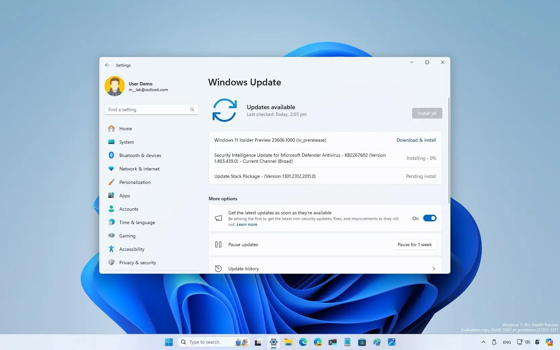Select Time & language in sidebar
The image size is (560, 350).
tap(112, 222)
